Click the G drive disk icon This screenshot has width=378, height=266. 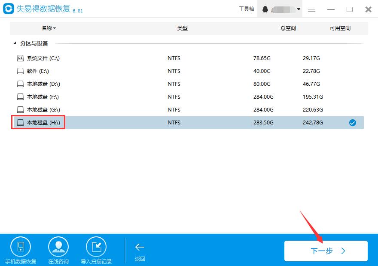[20, 110]
